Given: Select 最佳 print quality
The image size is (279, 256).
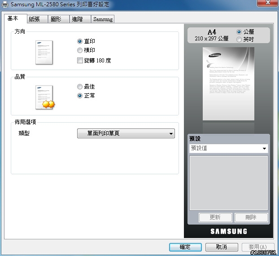Looking at the screenshot, I should coord(86,87).
